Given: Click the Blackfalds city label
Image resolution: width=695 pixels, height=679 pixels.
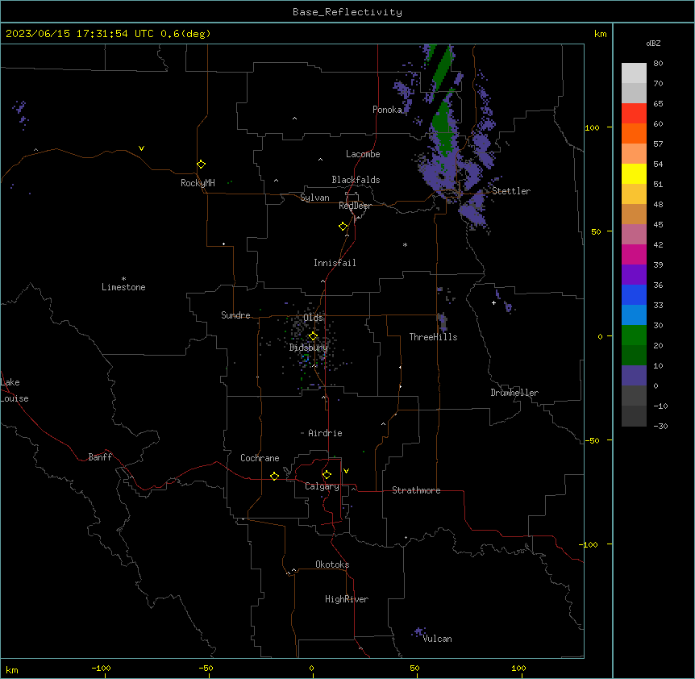Looking at the screenshot, I should click(x=356, y=180).
